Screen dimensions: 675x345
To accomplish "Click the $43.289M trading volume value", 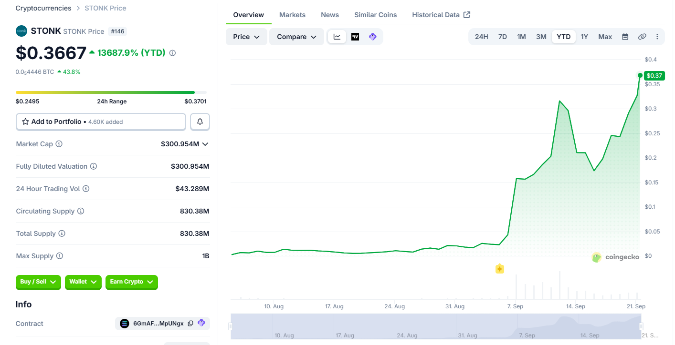I will tap(192, 189).
